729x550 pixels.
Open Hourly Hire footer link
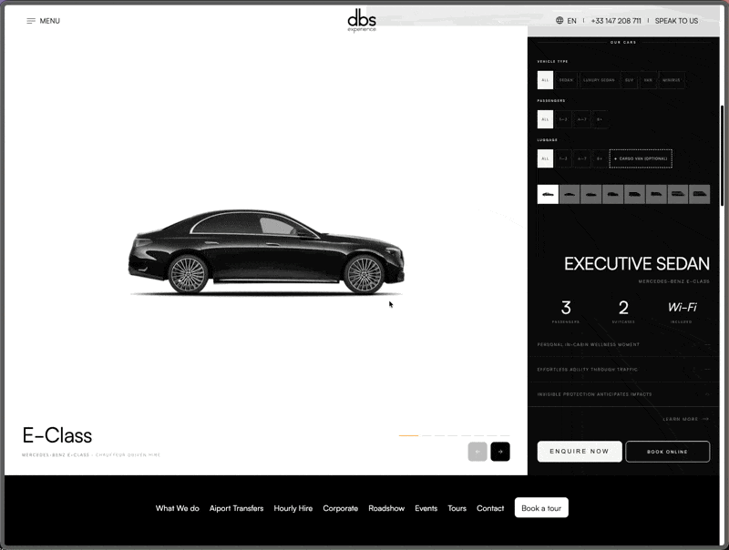pyautogui.click(x=293, y=508)
